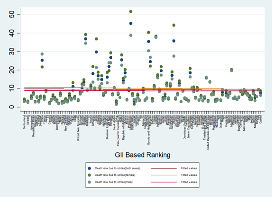Image resolution: width=272 pixels, height=197 pixels.
Task: Select legend text 'Death rate due to stroke(female)'
Action: click(x=115, y=175)
